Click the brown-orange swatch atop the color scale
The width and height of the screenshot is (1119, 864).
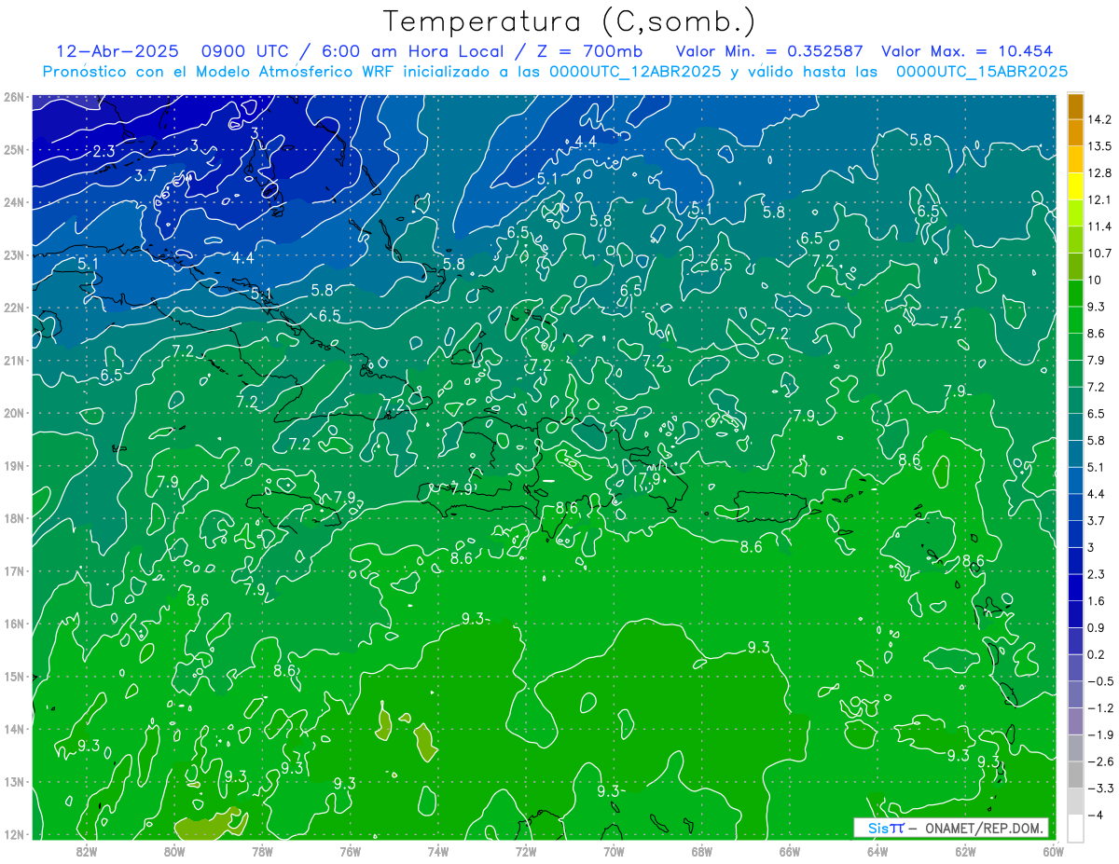(x=1075, y=106)
